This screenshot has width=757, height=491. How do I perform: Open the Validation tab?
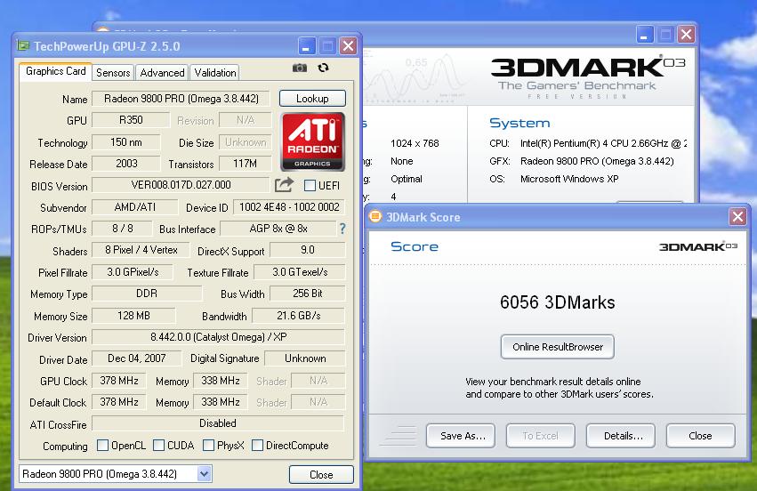pyautogui.click(x=215, y=73)
